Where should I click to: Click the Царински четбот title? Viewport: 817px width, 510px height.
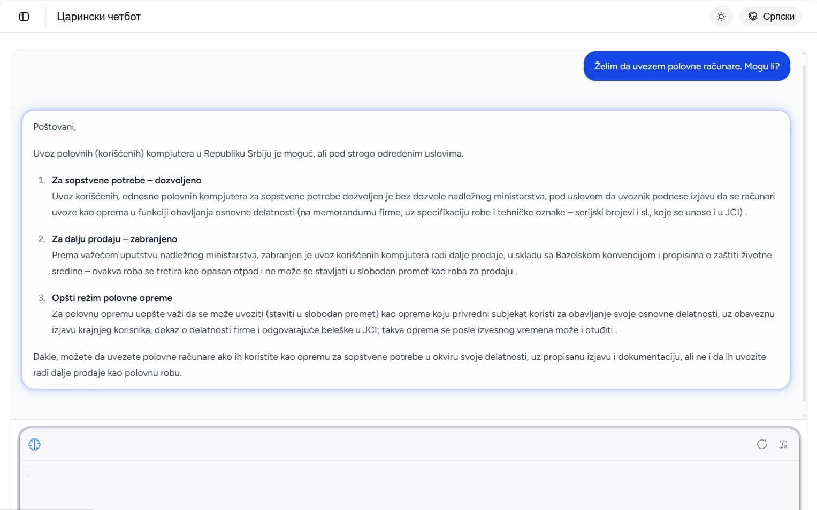pos(98,17)
